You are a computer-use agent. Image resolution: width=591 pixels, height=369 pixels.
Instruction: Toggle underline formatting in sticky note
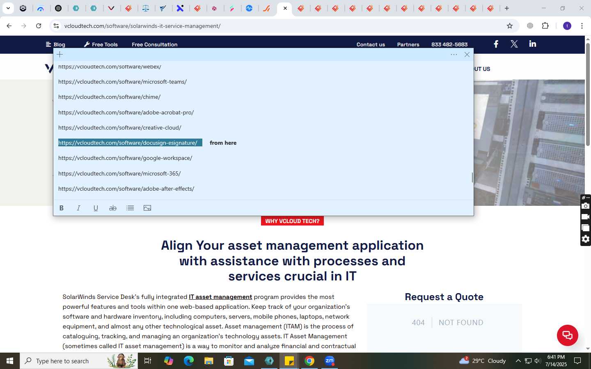[x=96, y=208]
